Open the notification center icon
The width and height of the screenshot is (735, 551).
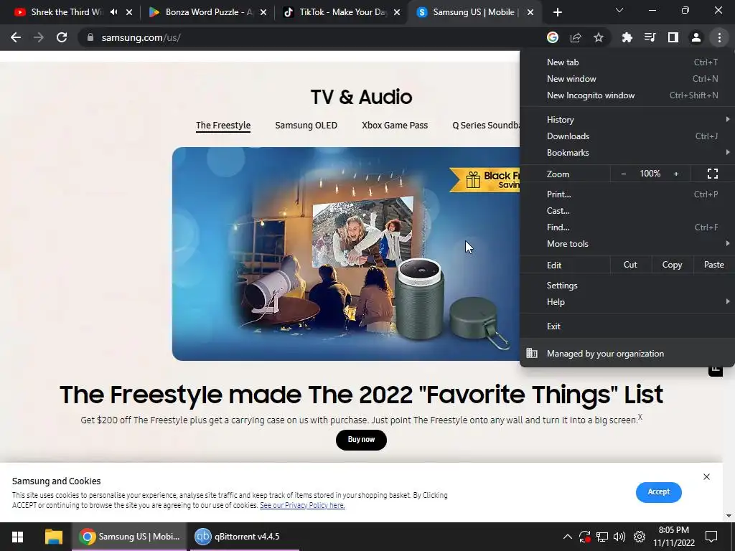pos(711,537)
